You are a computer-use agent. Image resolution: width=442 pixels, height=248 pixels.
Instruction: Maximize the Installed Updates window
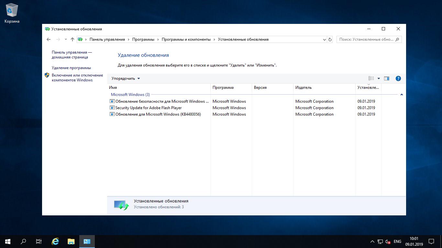[x=383, y=29]
